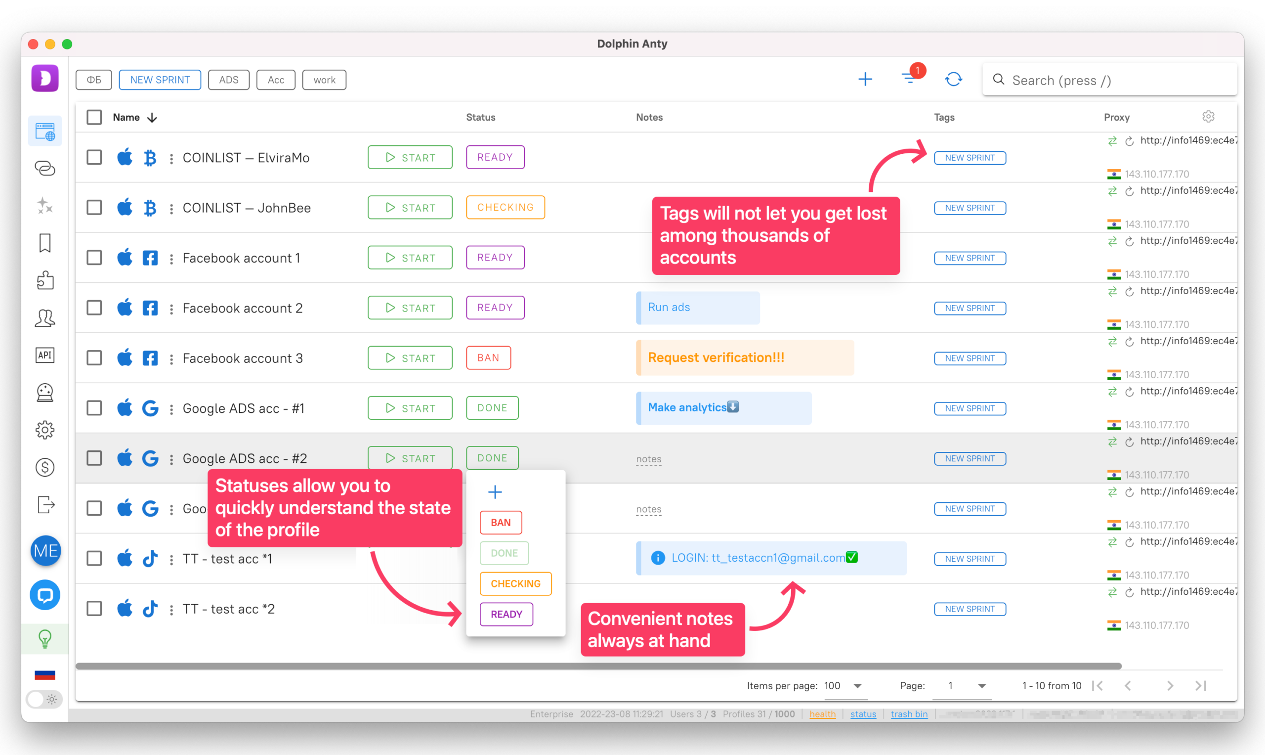Screen dimensions: 1265x755
Task: Start the COINLIST – ElviraMo profile
Action: pyautogui.click(x=410, y=157)
